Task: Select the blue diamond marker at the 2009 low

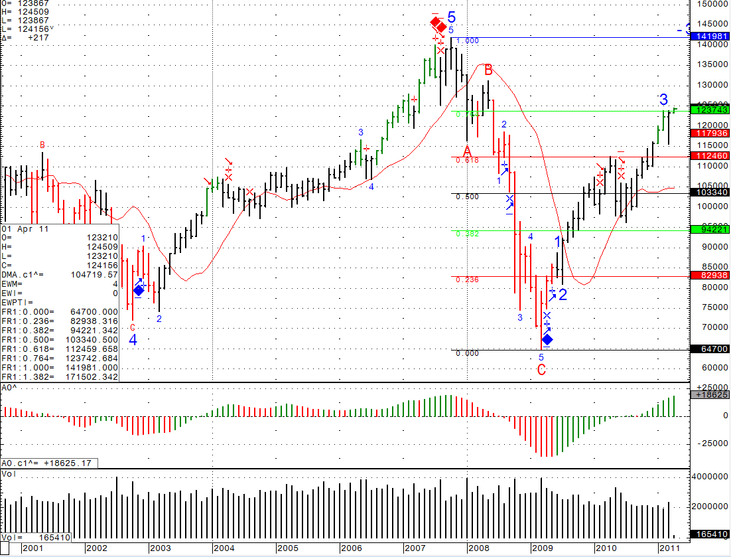Action: [x=547, y=340]
